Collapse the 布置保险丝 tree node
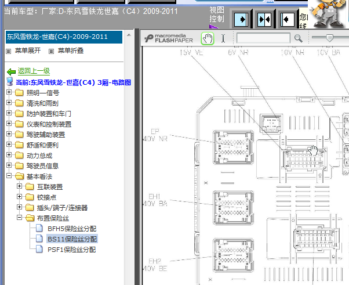Viewport: 349px width, 285px height. [19, 217]
